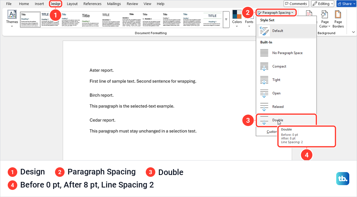Click 'This paragraph must stay unchanged' text
Viewport: 357px width, 197px height.
click(x=143, y=131)
